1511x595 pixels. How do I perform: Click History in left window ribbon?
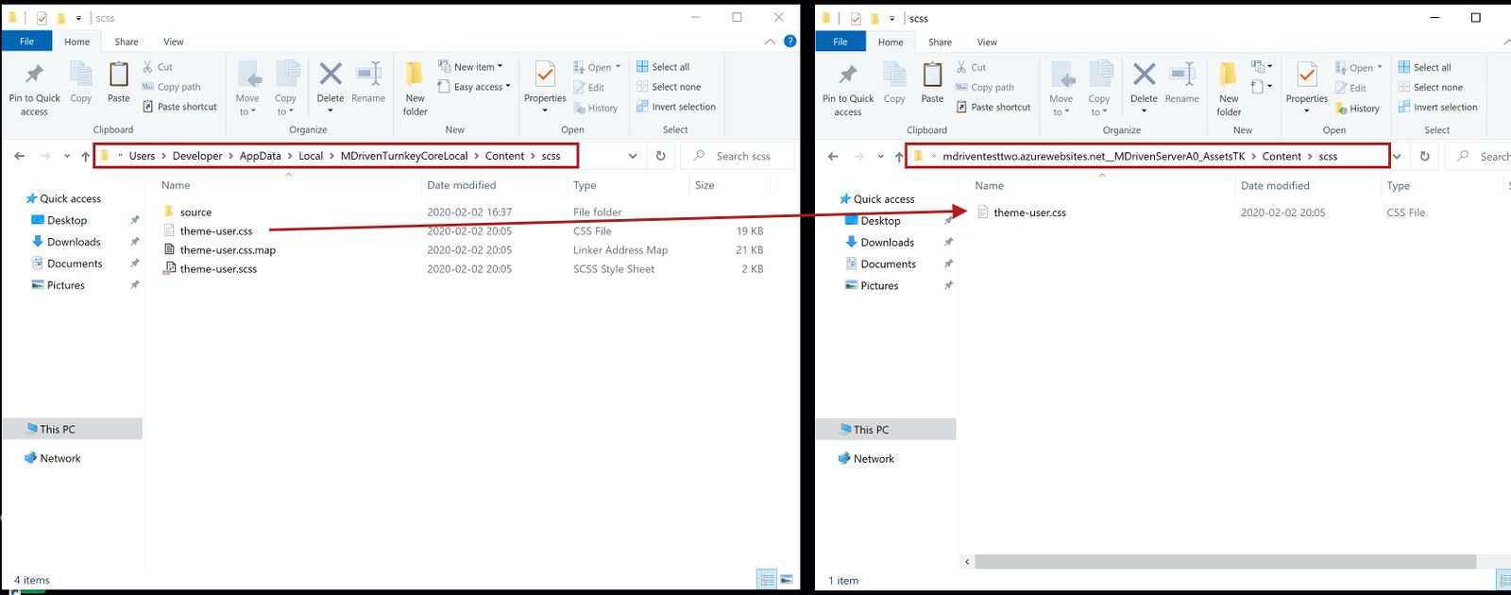596,108
